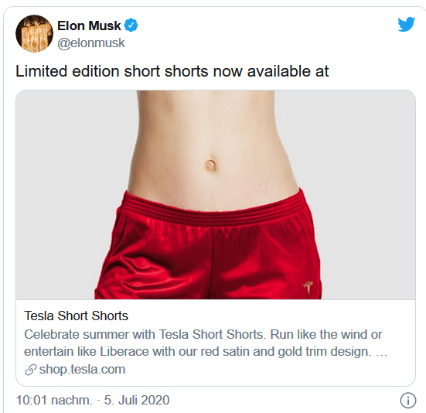Open the @elonmusk handle
The width and height of the screenshot is (426, 413).
click(91, 43)
